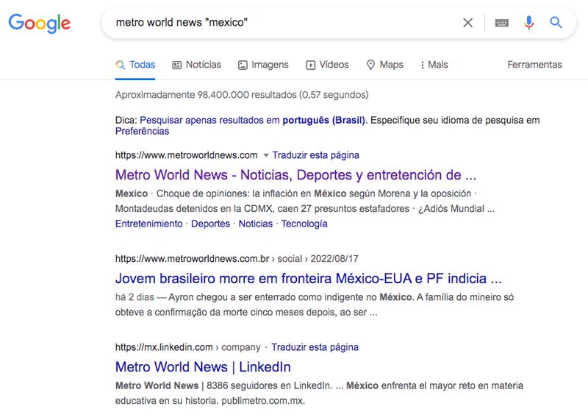Select the Todas tab
588x417 pixels.
tap(135, 65)
